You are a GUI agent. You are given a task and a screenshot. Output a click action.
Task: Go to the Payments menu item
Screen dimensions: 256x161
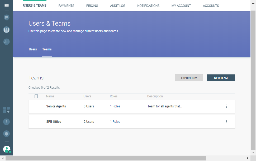click(66, 6)
